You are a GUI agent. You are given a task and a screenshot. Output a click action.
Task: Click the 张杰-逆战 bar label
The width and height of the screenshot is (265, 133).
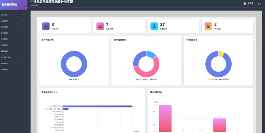coord(58,122)
